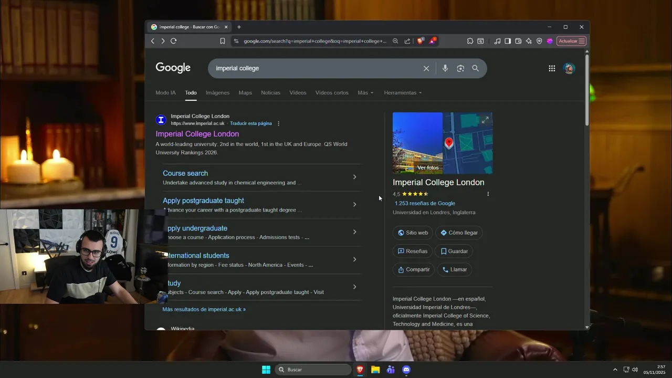Viewport: 672px width, 378px height.
Task: Go back using the browser back arrow
Action: [153, 41]
